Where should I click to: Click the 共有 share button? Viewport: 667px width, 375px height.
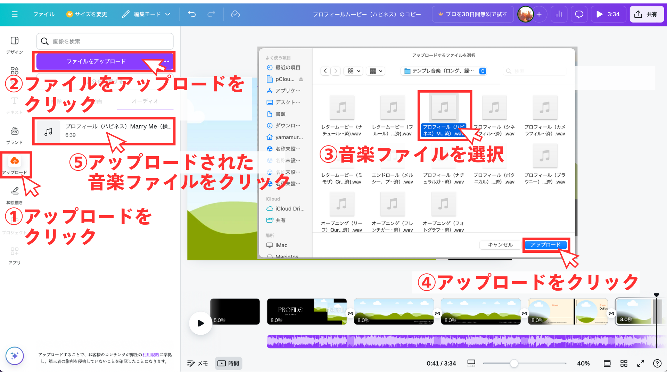click(x=647, y=14)
